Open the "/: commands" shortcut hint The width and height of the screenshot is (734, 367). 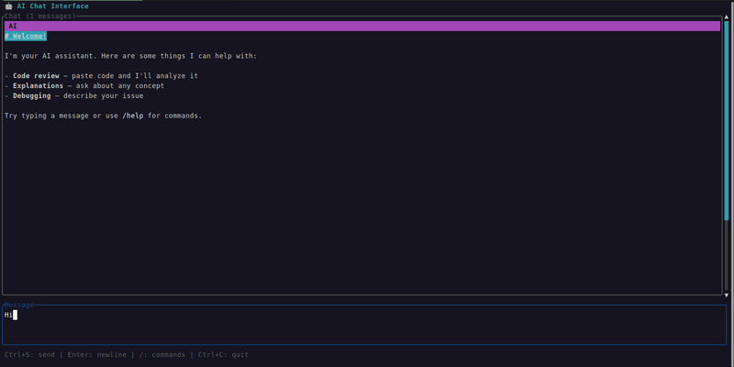tap(160, 354)
